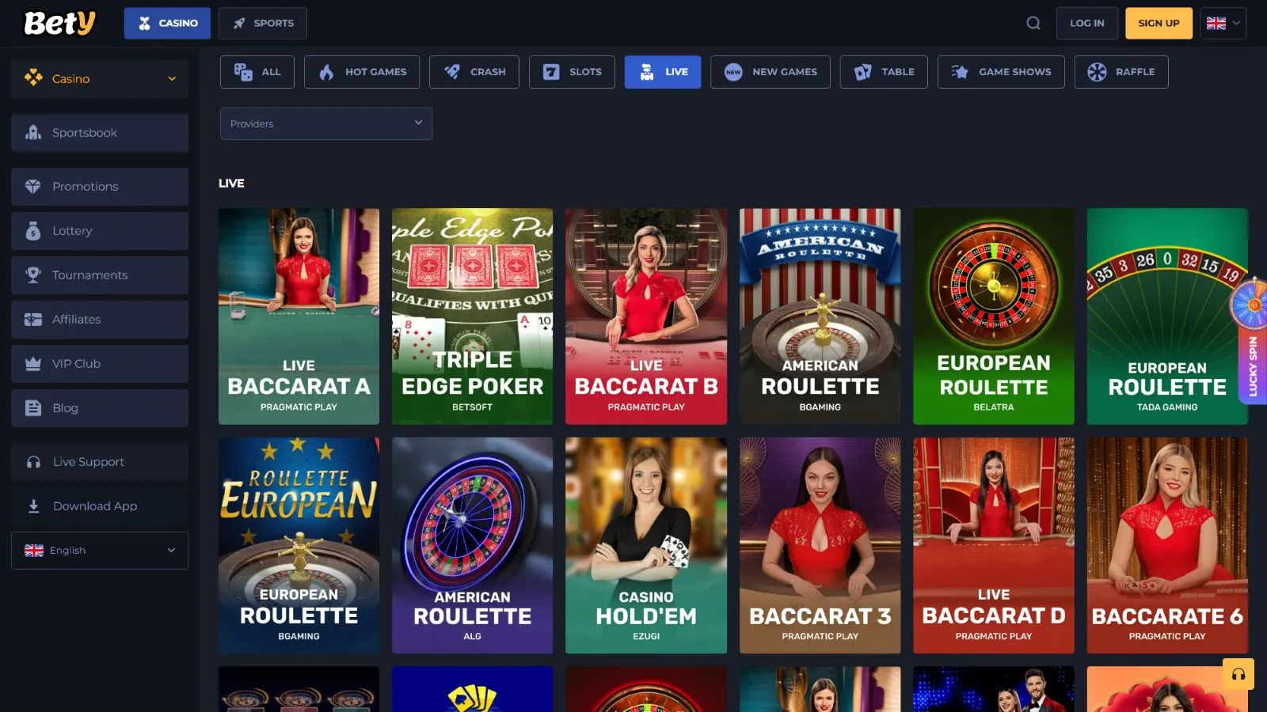This screenshot has width=1267, height=712.
Task: Open the English language selector in sidebar
Action: point(100,551)
